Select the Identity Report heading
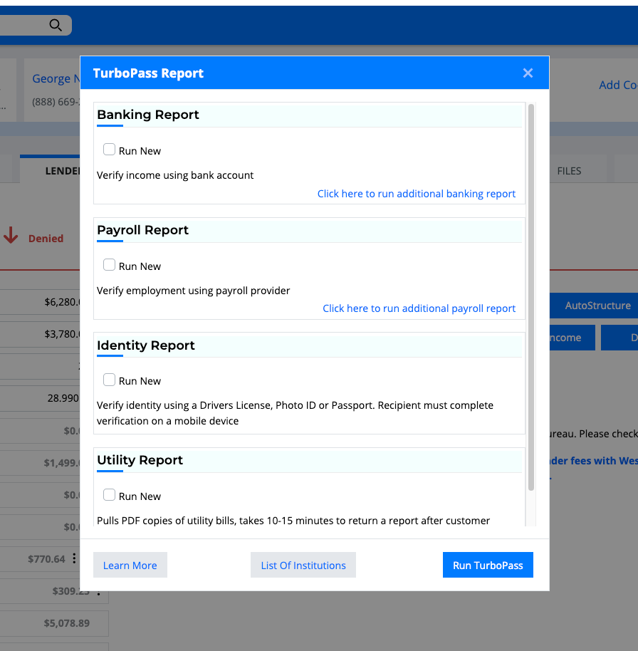The width and height of the screenshot is (638, 651). (146, 345)
